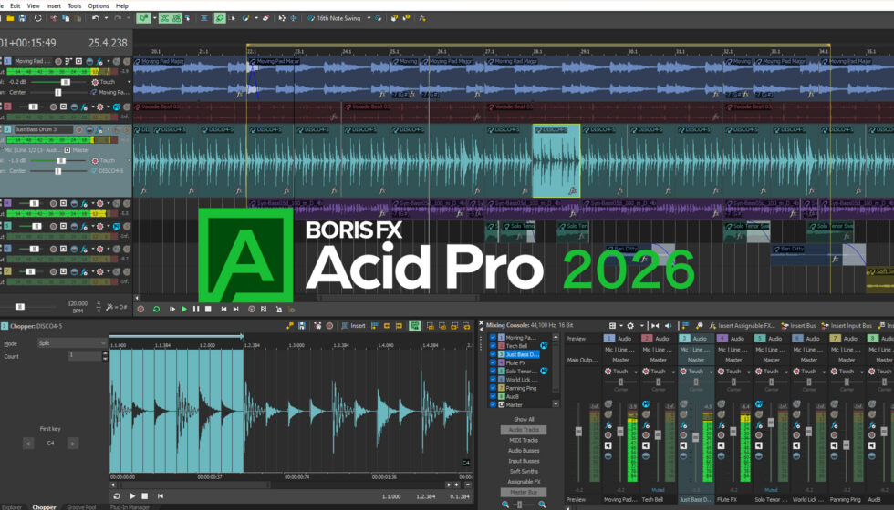Click the Save disk icon in the top toolbar
The height and width of the screenshot is (510, 894).
[x=22, y=18]
